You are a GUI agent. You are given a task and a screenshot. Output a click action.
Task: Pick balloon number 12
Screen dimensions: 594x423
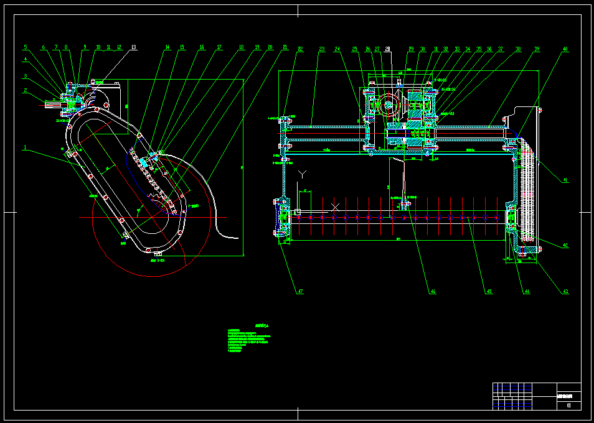(120, 47)
